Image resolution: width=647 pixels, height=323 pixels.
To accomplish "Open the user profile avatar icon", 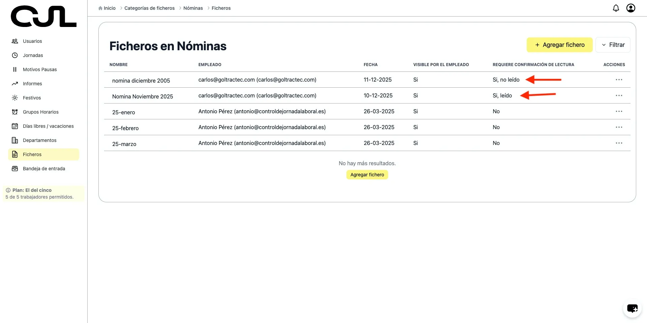I will click(x=630, y=8).
